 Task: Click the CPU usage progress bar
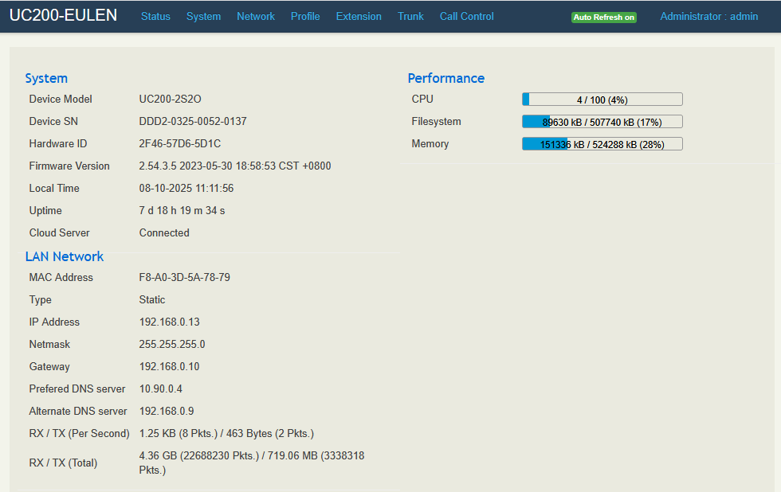point(602,100)
